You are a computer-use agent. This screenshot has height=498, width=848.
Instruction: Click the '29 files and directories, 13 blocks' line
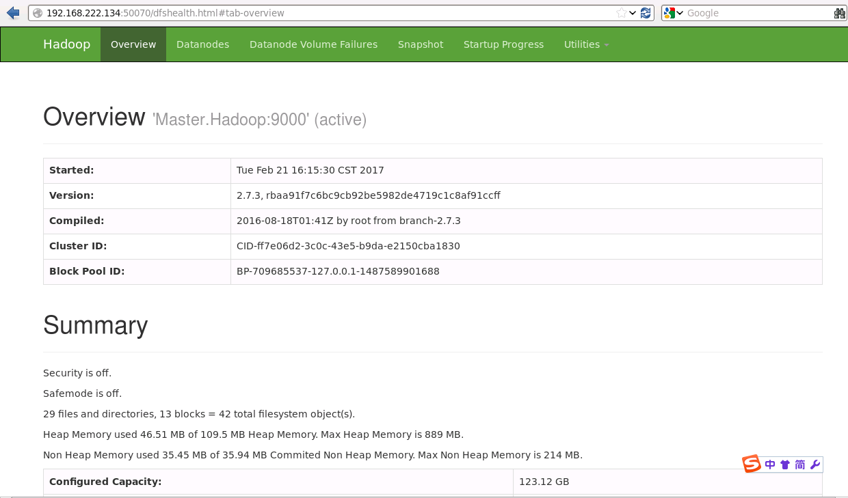tap(199, 414)
